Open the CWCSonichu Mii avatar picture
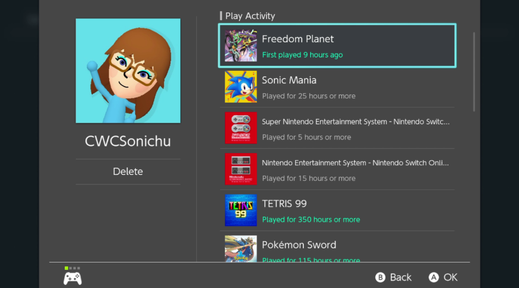Viewport: 519px width, 288px height. (128, 71)
